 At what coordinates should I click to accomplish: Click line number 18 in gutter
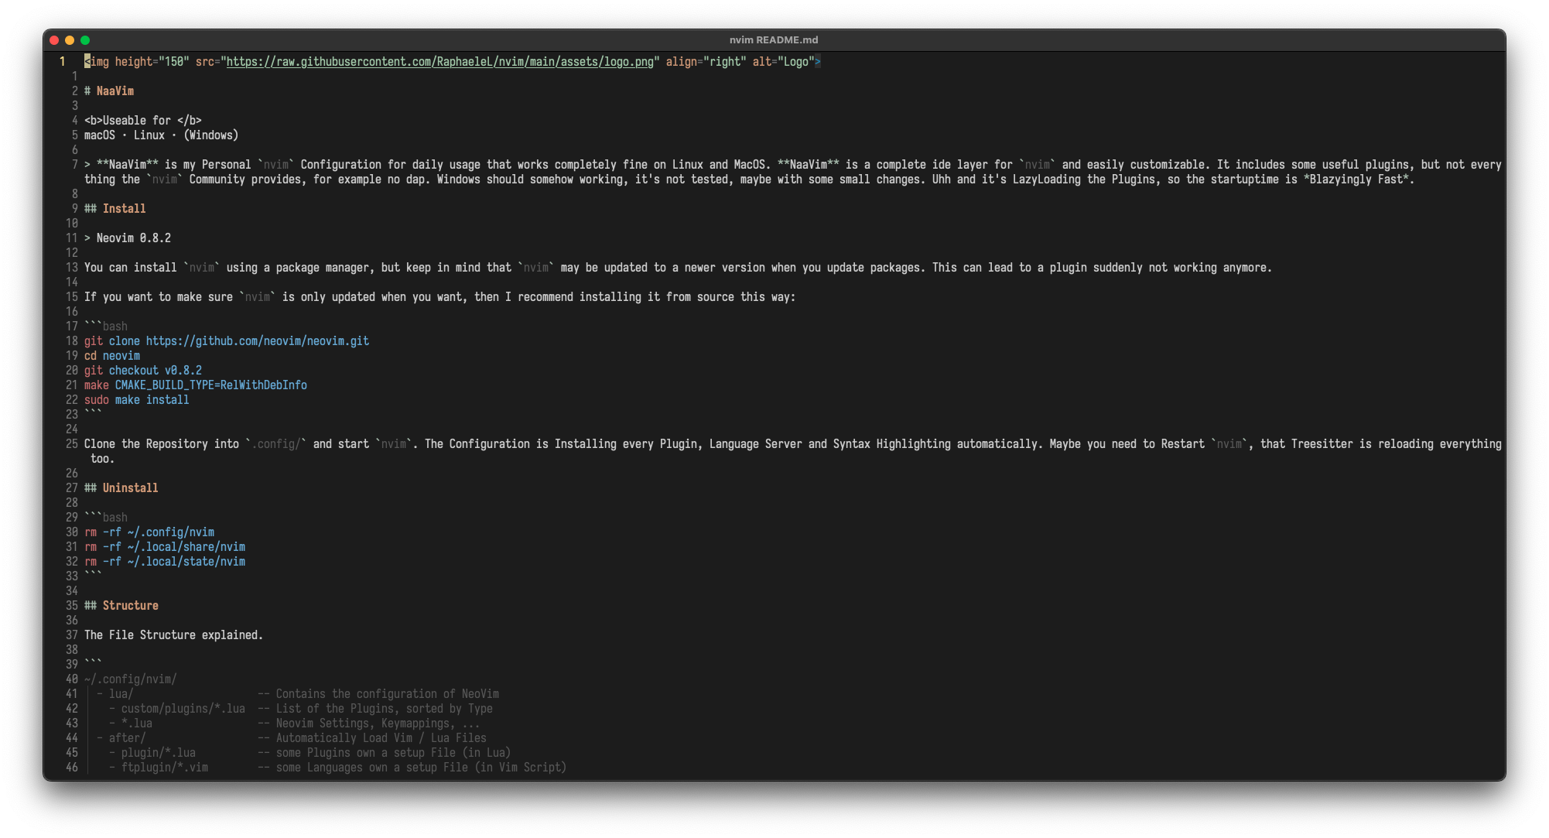(71, 341)
